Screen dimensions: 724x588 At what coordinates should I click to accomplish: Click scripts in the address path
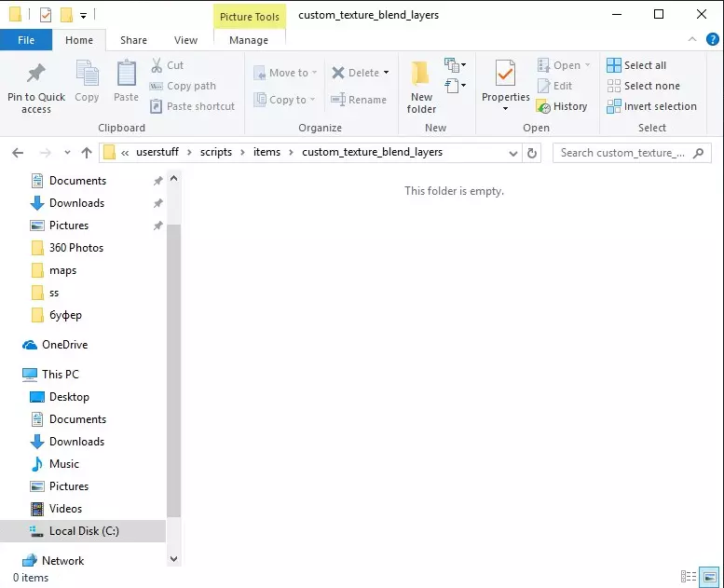point(215,152)
